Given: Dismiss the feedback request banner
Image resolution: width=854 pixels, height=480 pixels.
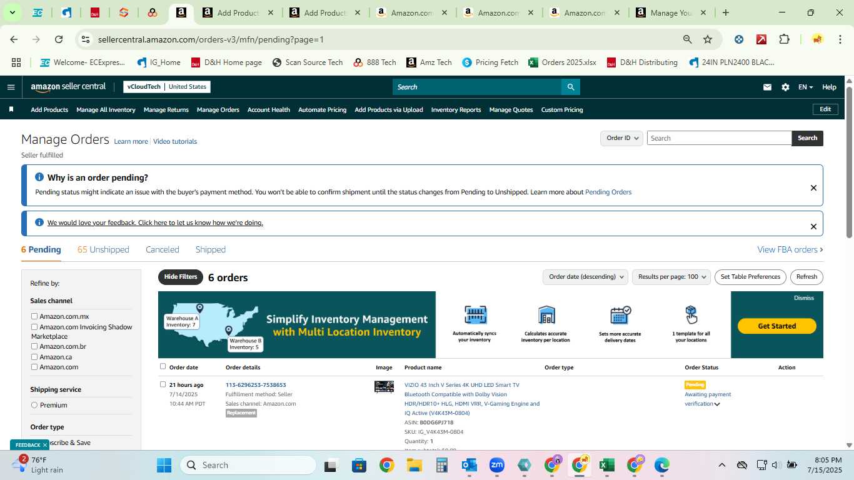Looking at the screenshot, I should pyautogui.click(x=813, y=227).
